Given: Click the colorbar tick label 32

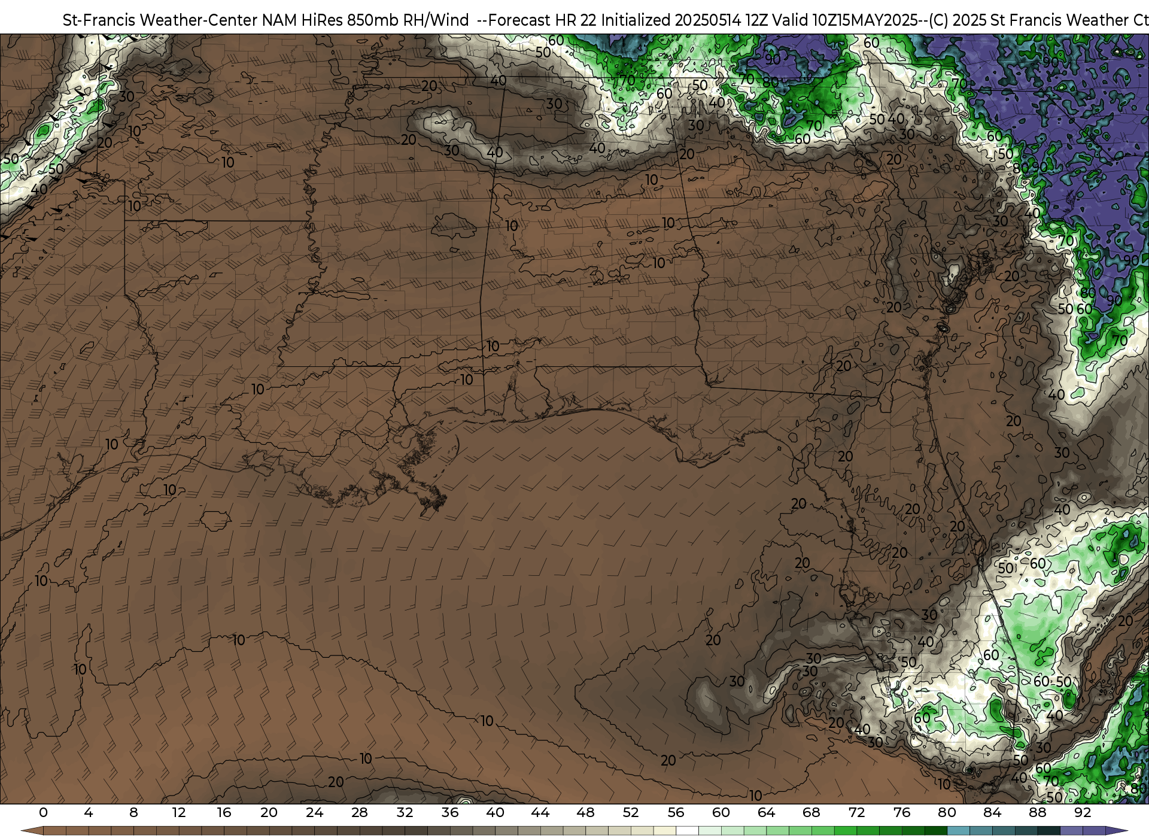Looking at the screenshot, I should (x=405, y=812).
